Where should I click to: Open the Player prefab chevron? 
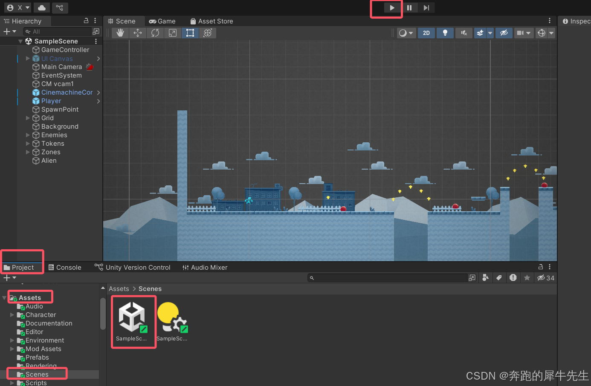click(98, 101)
